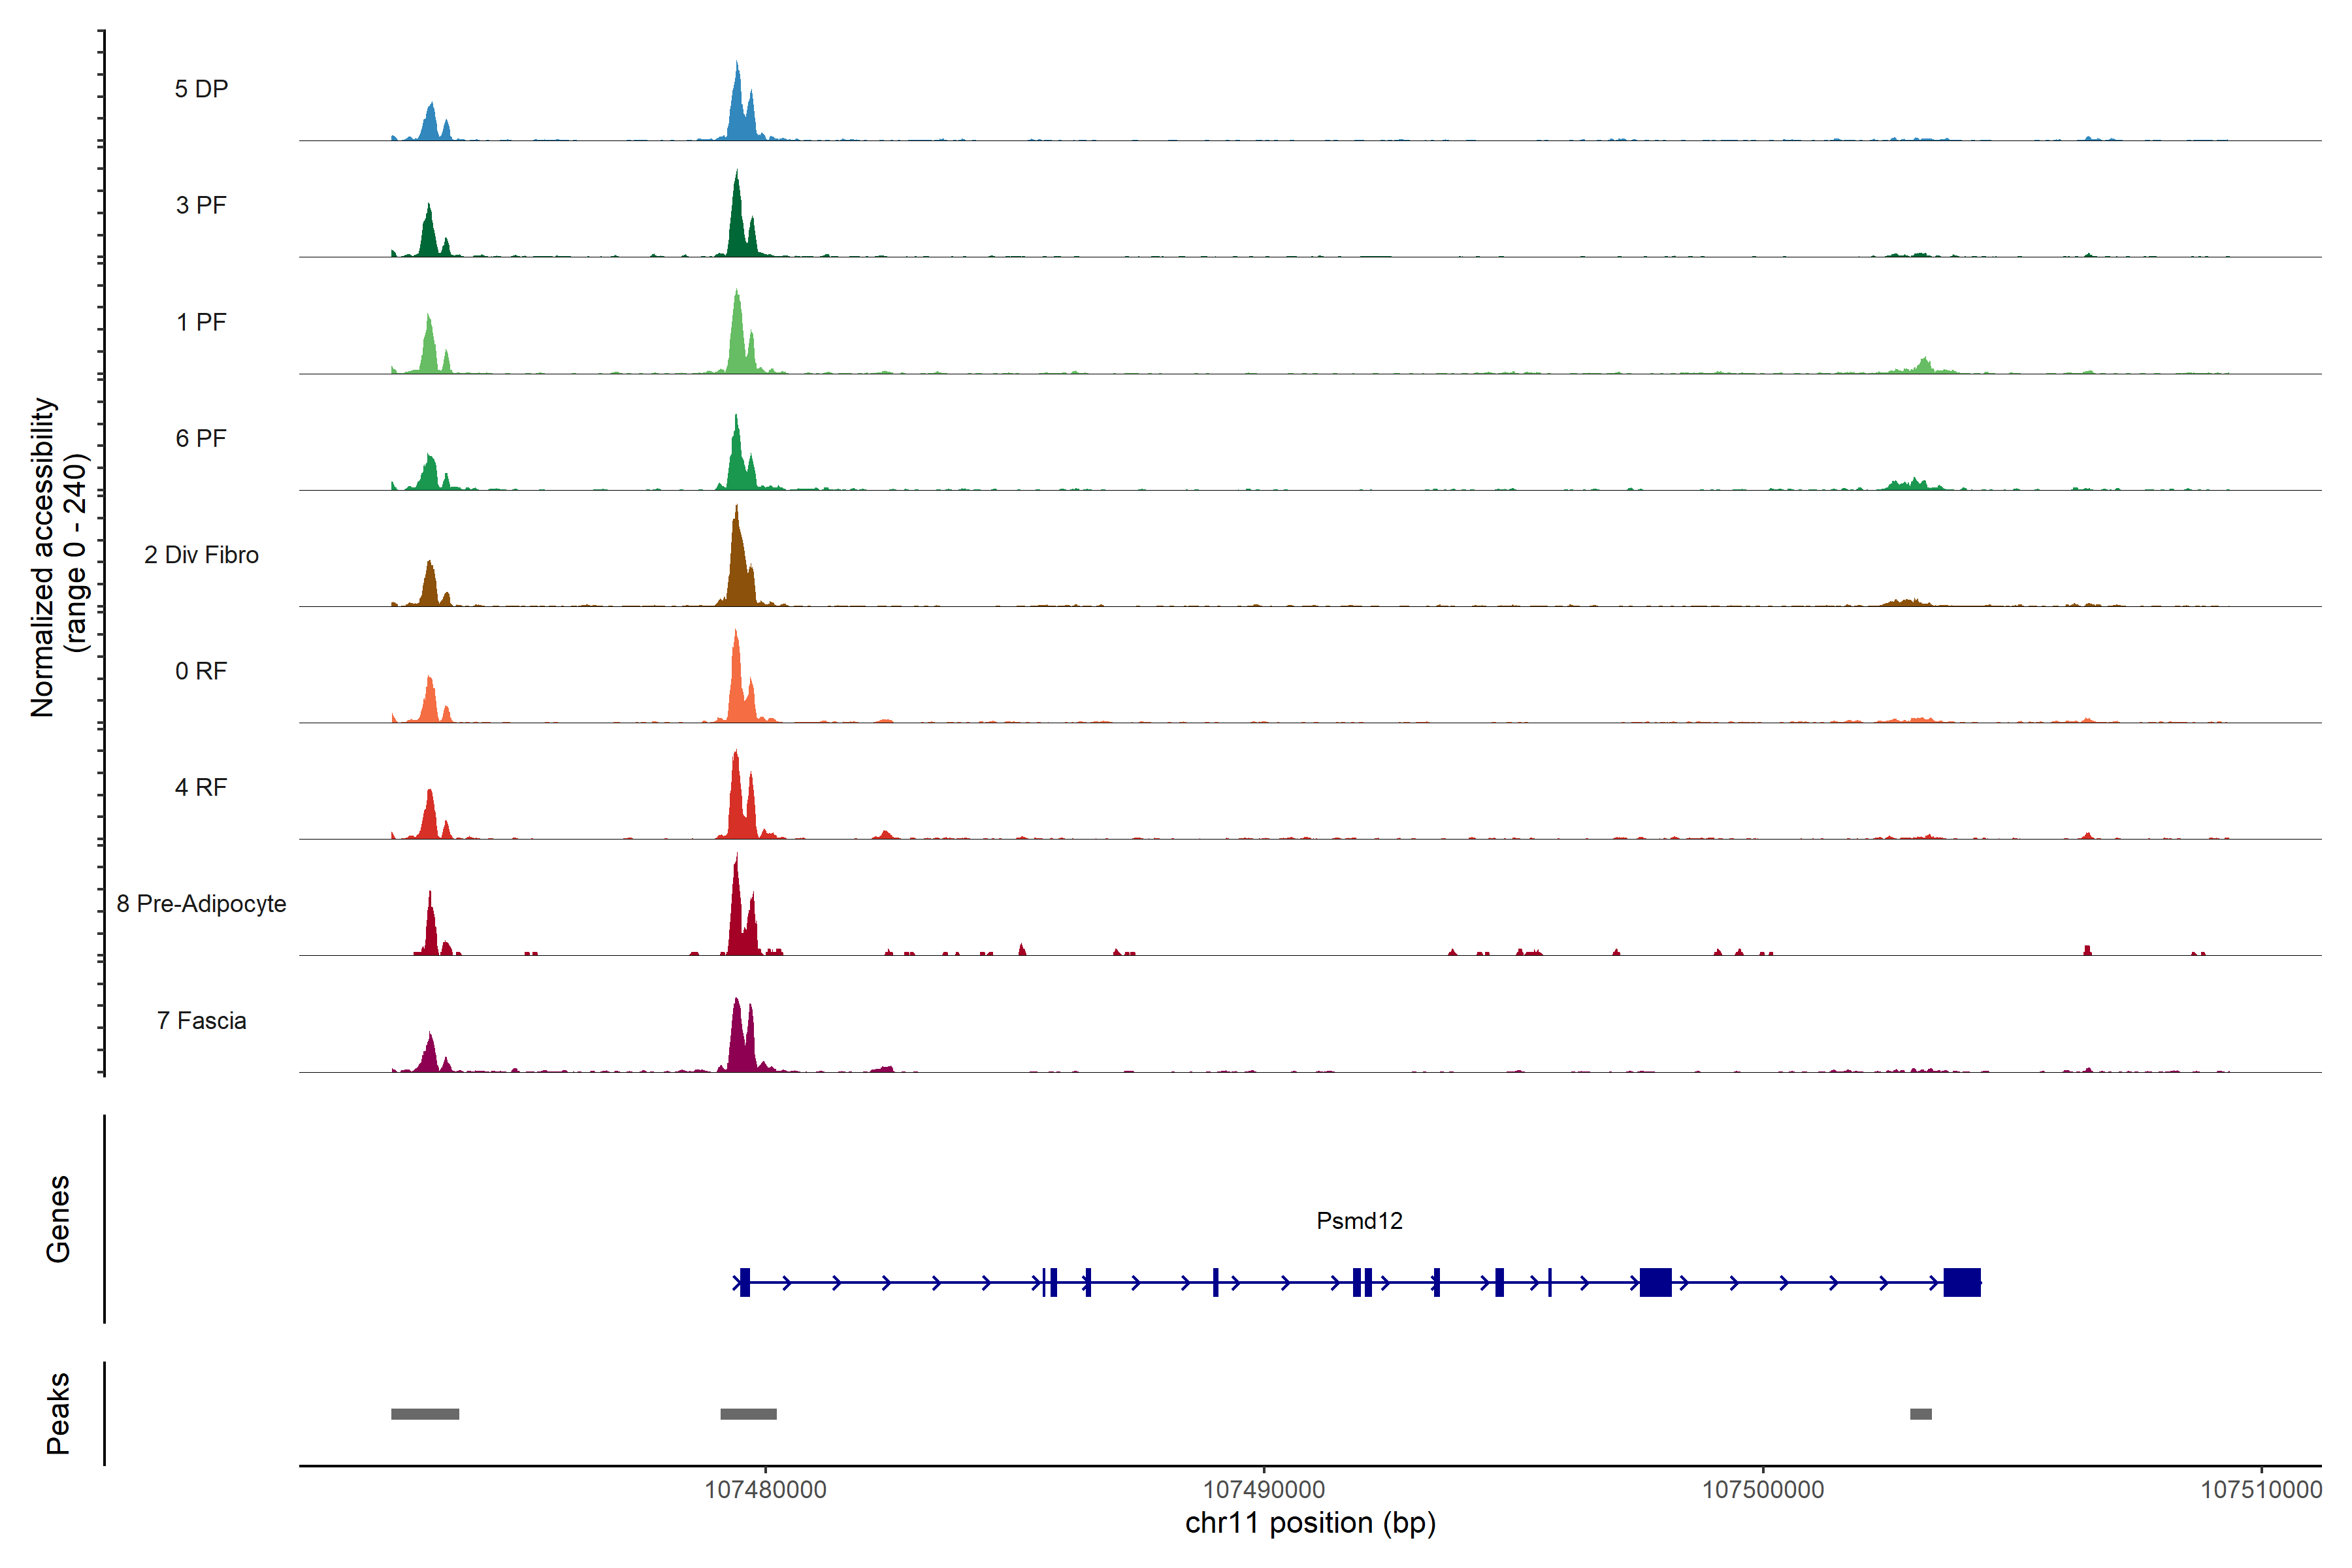The image size is (2352, 1568).
Task: Click the small rightmost gray peak bar
Action: 1920,1413
